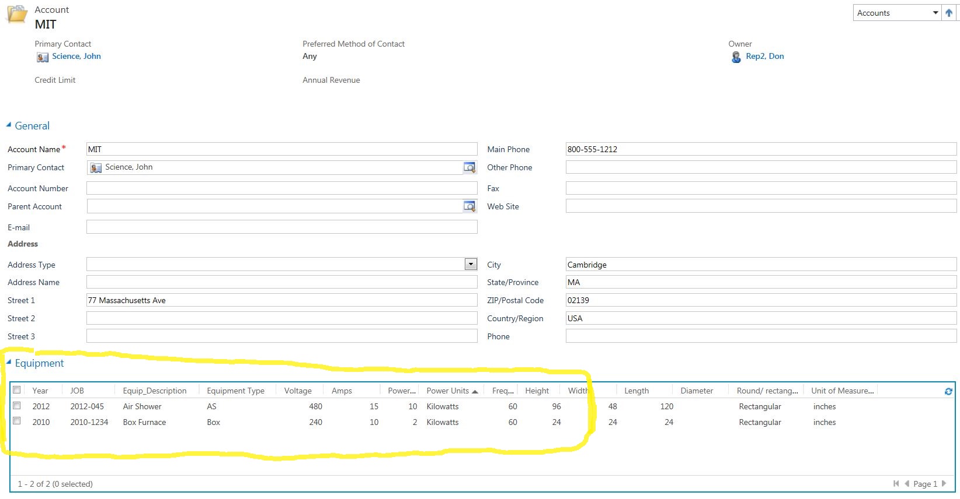Toggle select-all checkbox in Equipment grid header

[x=17, y=390]
